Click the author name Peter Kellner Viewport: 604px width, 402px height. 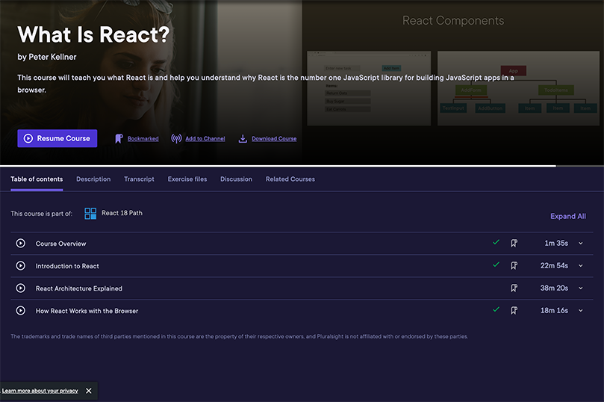pos(52,57)
